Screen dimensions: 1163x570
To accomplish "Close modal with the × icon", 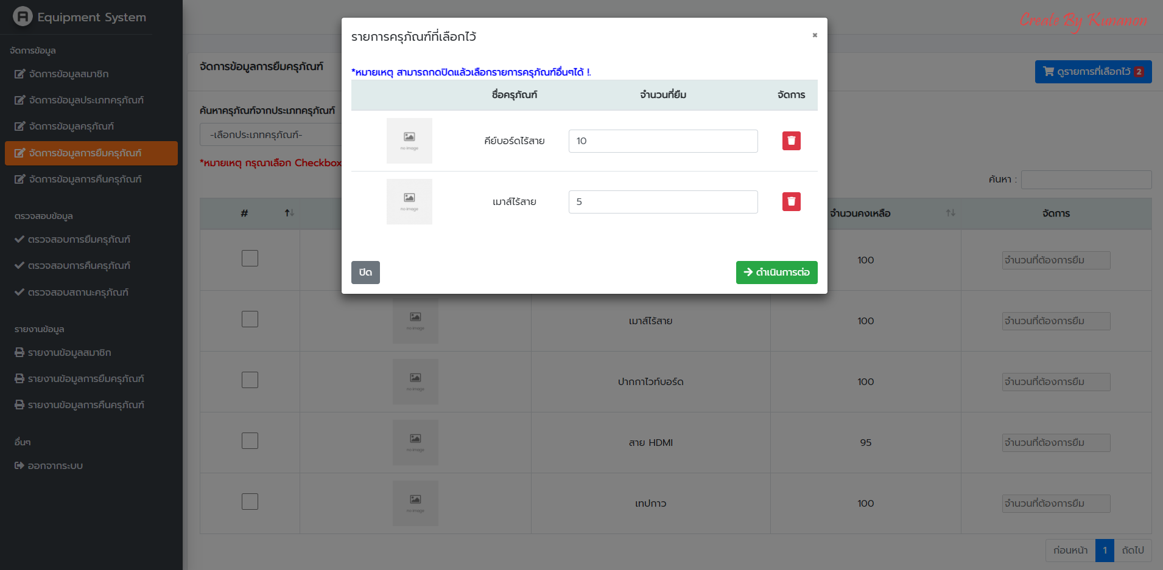I will pyautogui.click(x=814, y=35).
